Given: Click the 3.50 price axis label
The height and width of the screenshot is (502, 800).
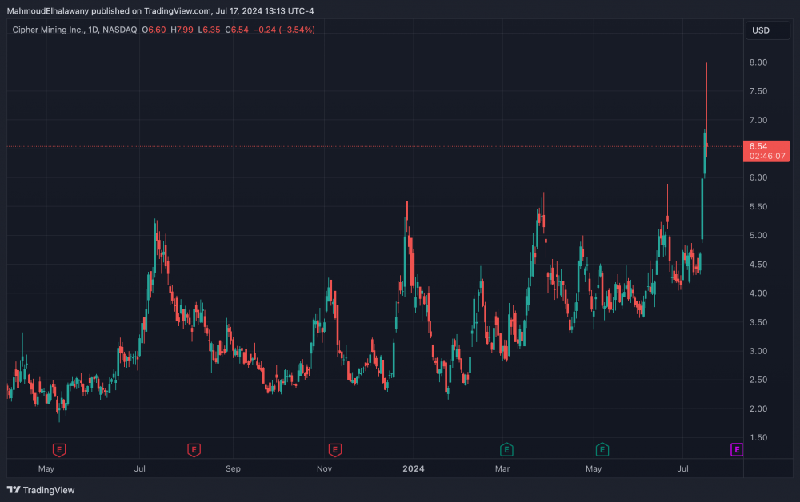Looking at the screenshot, I should tap(758, 323).
